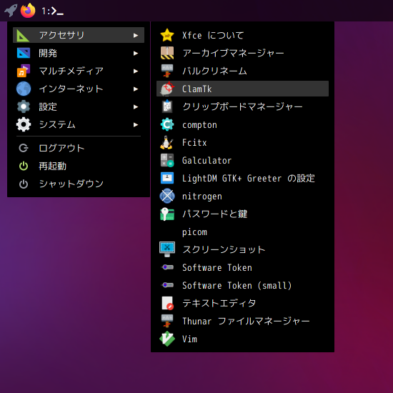Open compton menu entry
393x393 pixels.
(x=242, y=124)
